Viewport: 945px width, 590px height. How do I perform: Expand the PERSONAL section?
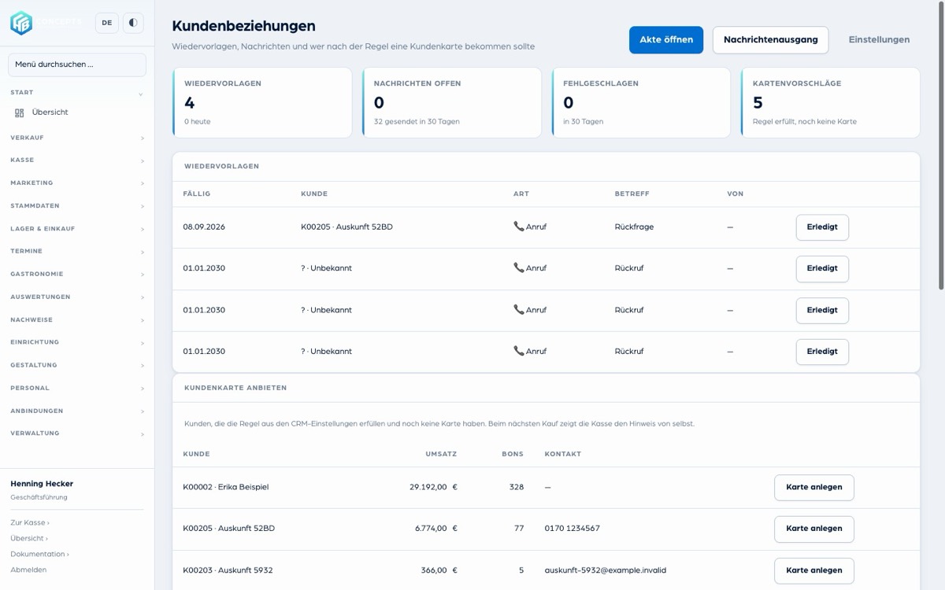point(77,389)
